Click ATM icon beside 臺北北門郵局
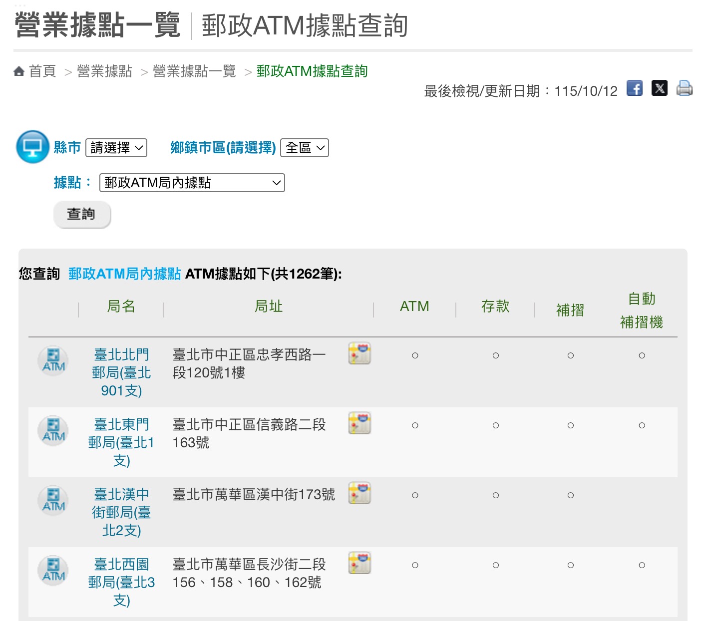Screen dimensions: 706x621 click(x=53, y=361)
